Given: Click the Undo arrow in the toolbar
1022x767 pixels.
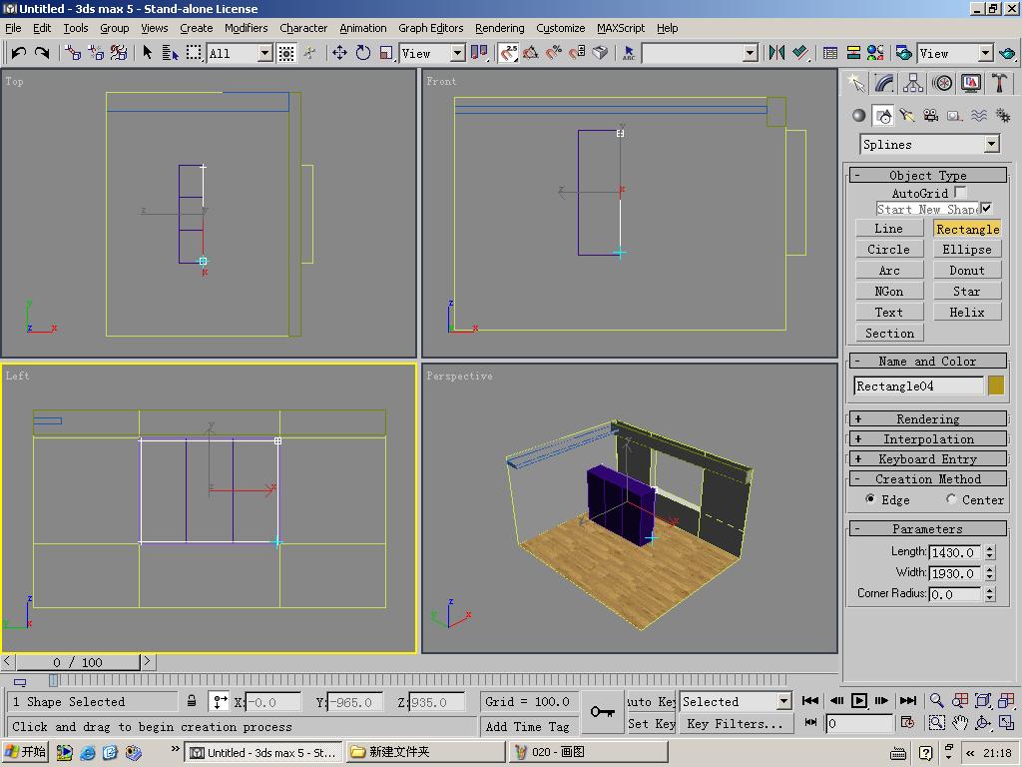Looking at the screenshot, I should pos(18,53).
